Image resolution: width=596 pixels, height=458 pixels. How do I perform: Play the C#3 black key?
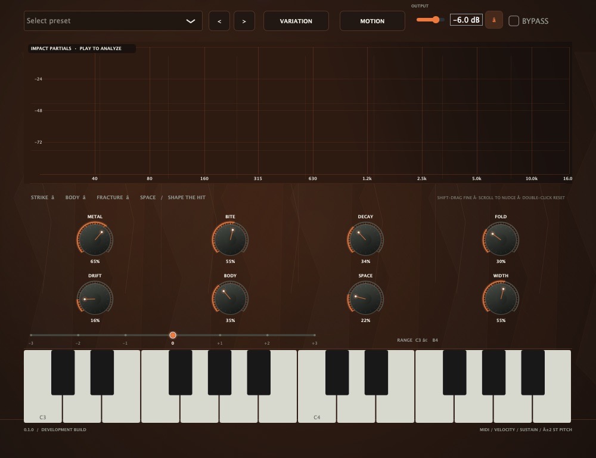63,372
